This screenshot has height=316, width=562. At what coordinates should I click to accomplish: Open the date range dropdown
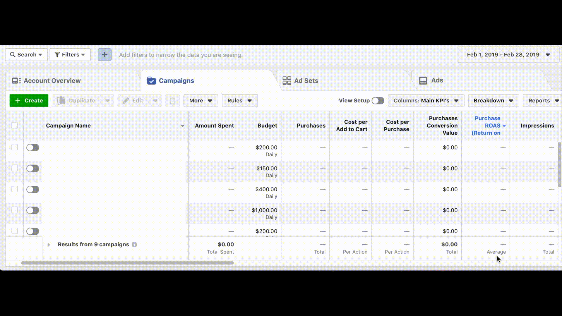[508, 55]
